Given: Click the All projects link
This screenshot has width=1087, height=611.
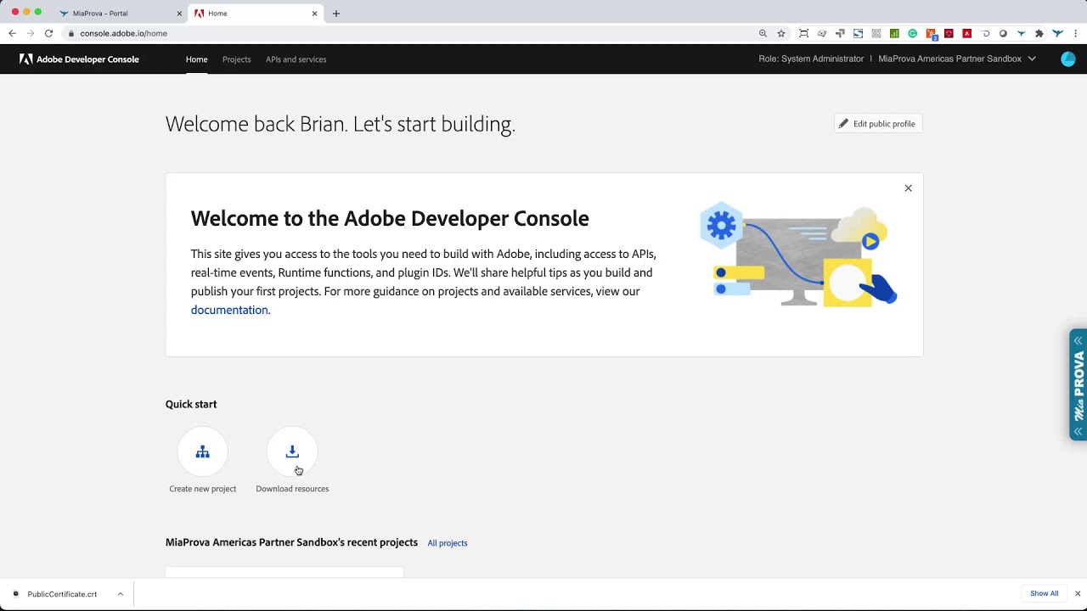Looking at the screenshot, I should click(448, 543).
